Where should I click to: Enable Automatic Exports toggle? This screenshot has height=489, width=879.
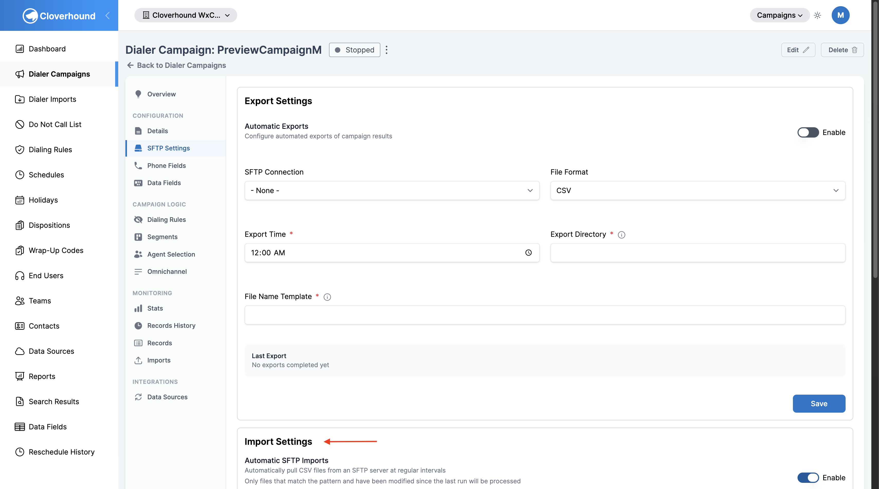pyautogui.click(x=808, y=132)
